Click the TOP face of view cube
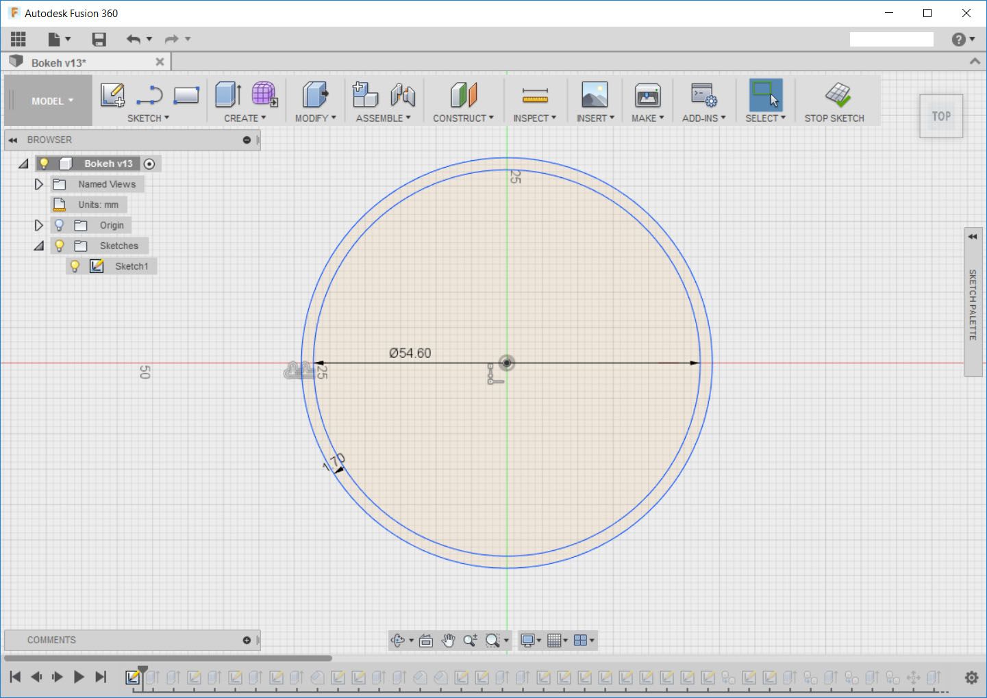987x698 pixels. tap(940, 116)
